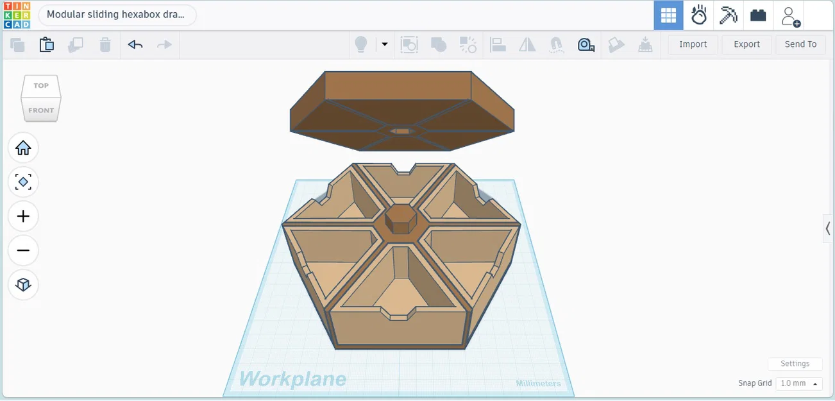Click the Ruler measuring tape icon
This screenshot has height=401, width=835.
click(x=586, y=45)
